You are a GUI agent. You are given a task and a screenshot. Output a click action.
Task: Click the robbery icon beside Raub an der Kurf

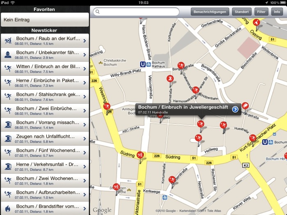coord(7,40)
